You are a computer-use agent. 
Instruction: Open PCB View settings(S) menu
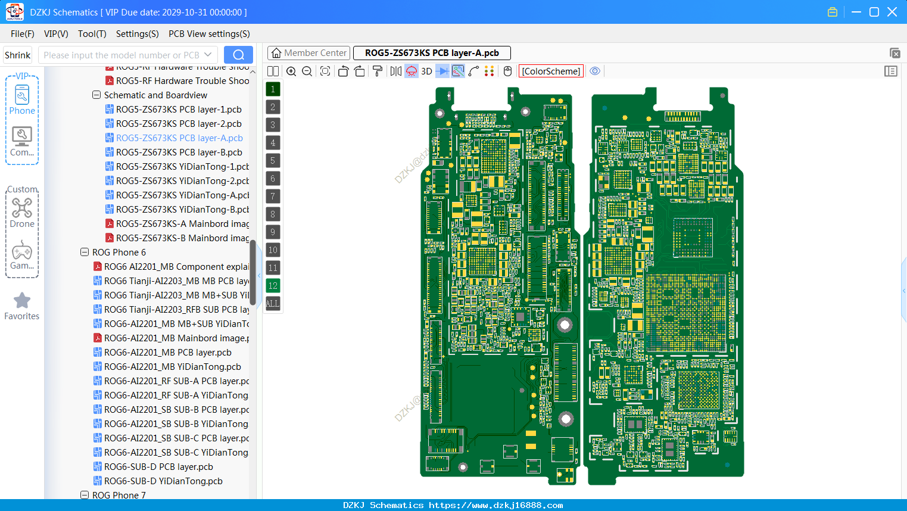[x=209, y=34]
